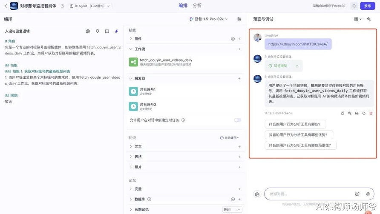Open the 长期记忆 关闭 dropdown
This screenshot has width=380, height=214.
[x=232, y=209]
